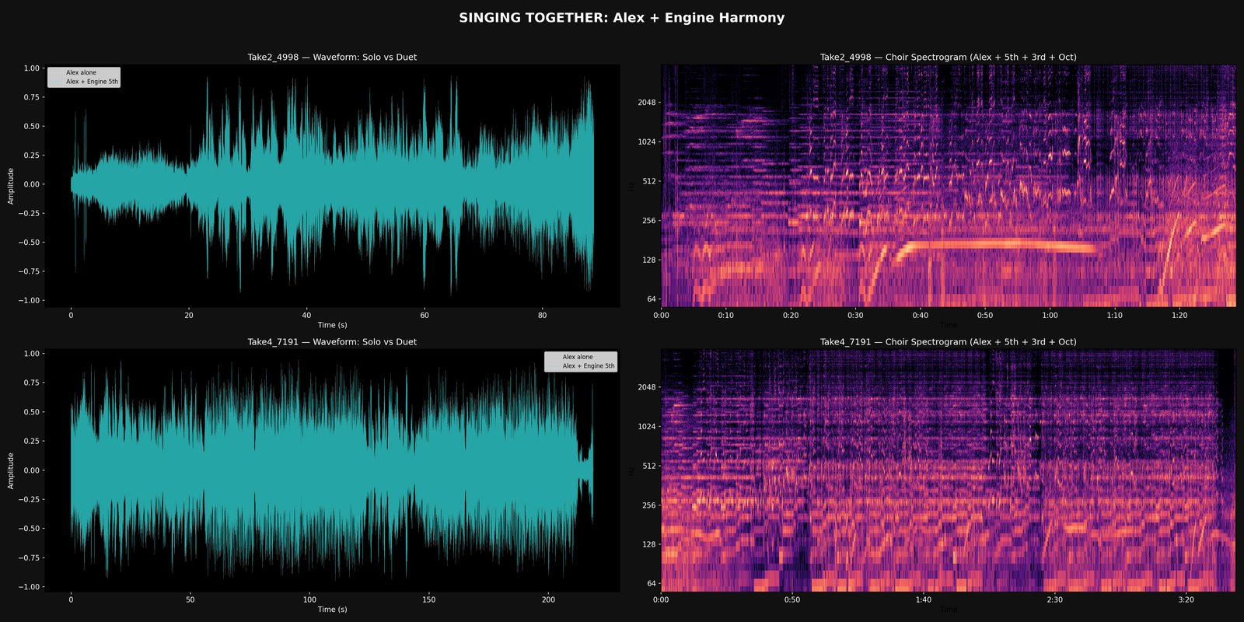
Task: Click the Take4_7191 Choir Spectrogram title
Action: click(x=949, y=342)
